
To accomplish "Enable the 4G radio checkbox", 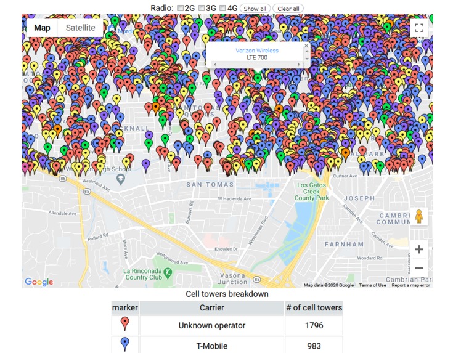I will click(x=222, y=8).
